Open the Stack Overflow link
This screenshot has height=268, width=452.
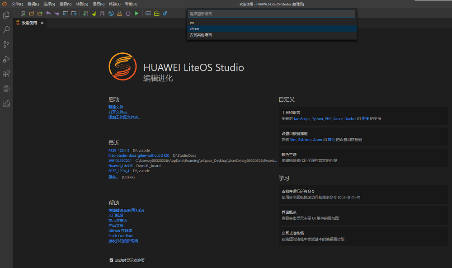coord(121,236)
